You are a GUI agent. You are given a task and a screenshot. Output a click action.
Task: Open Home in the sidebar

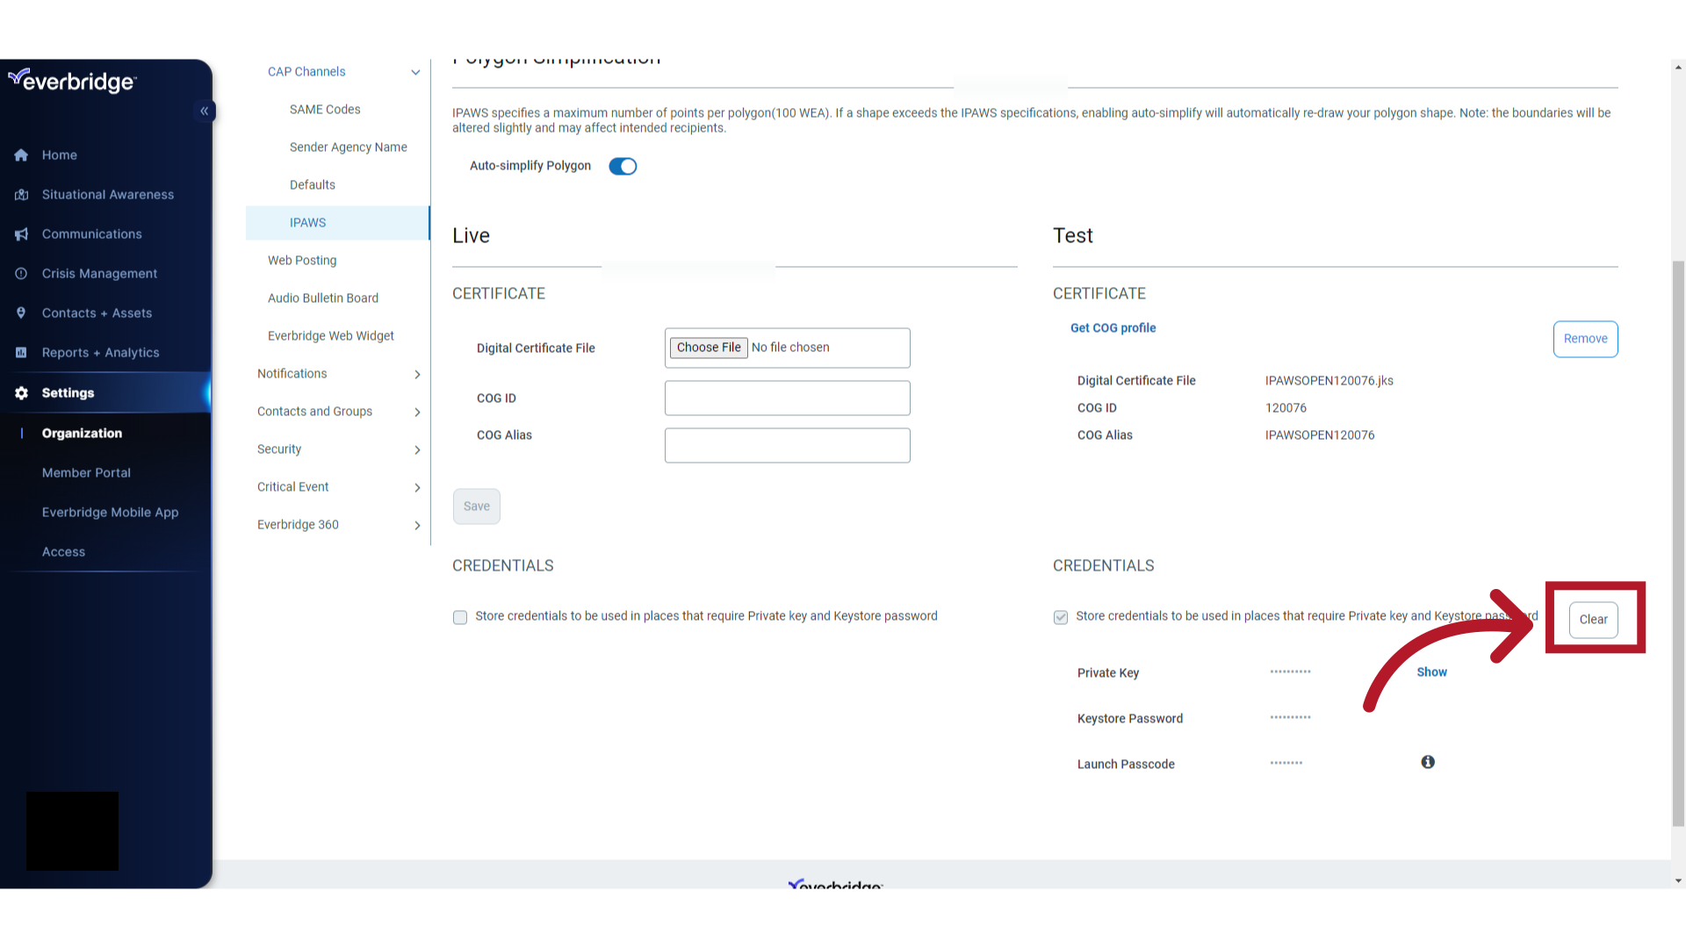[60, 155]
